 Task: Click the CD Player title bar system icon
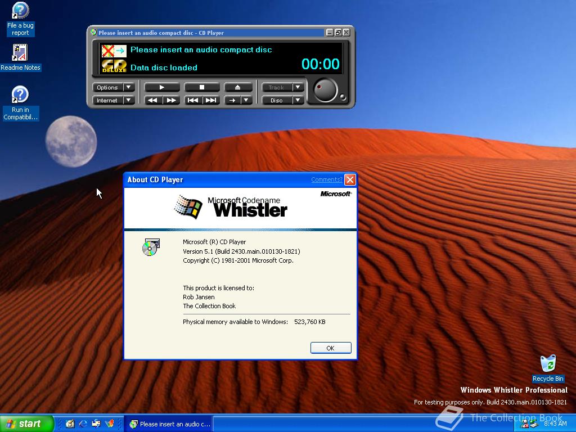94,32
